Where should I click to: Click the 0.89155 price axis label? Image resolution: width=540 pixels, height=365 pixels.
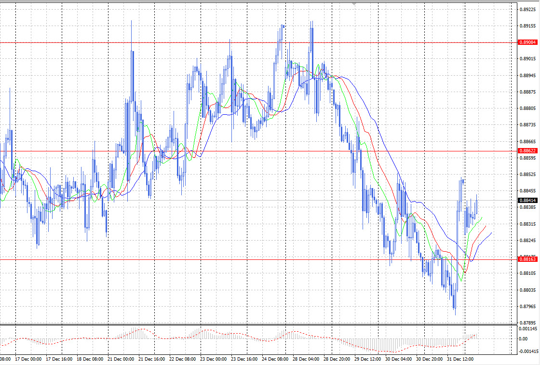(x=527, y=26)
